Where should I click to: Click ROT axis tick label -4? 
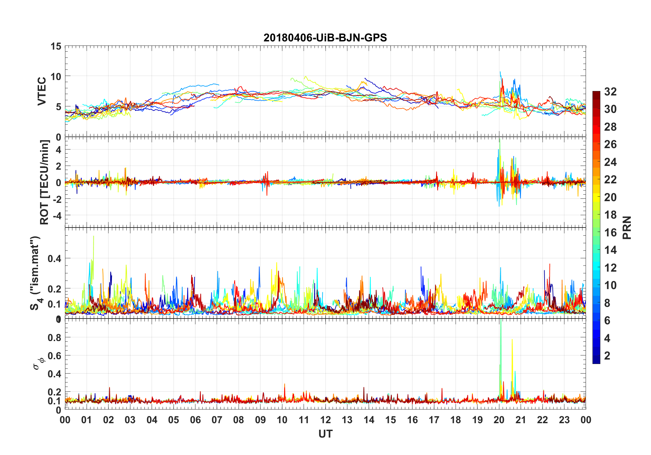tap(56, 216)
